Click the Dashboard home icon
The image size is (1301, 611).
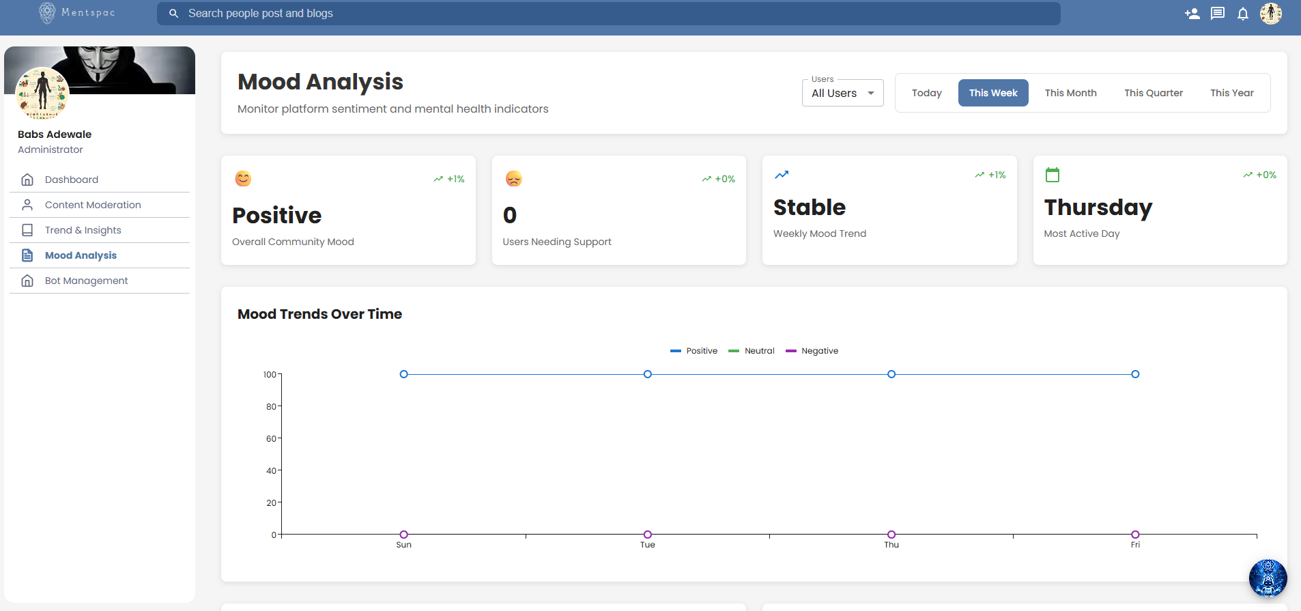pyautogui.click(x=27, y=180)
